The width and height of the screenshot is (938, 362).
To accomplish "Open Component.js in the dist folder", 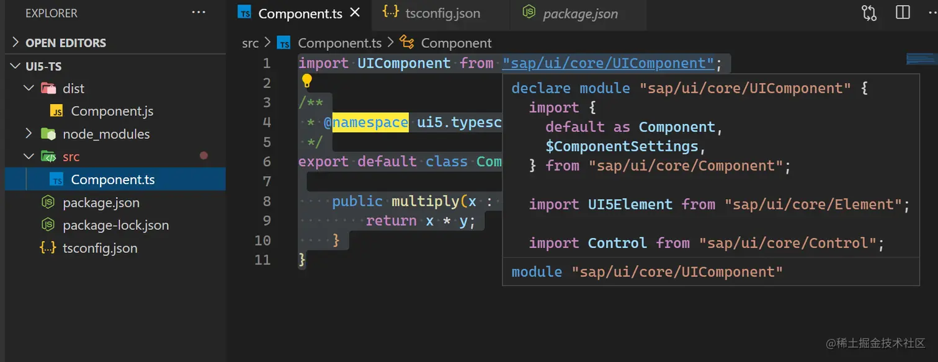I will [x=113, y=112].
